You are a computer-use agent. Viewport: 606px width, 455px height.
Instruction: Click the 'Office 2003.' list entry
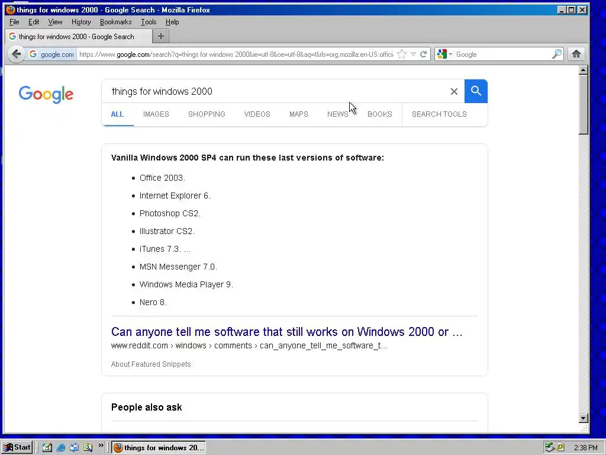[x=162, y=178]
